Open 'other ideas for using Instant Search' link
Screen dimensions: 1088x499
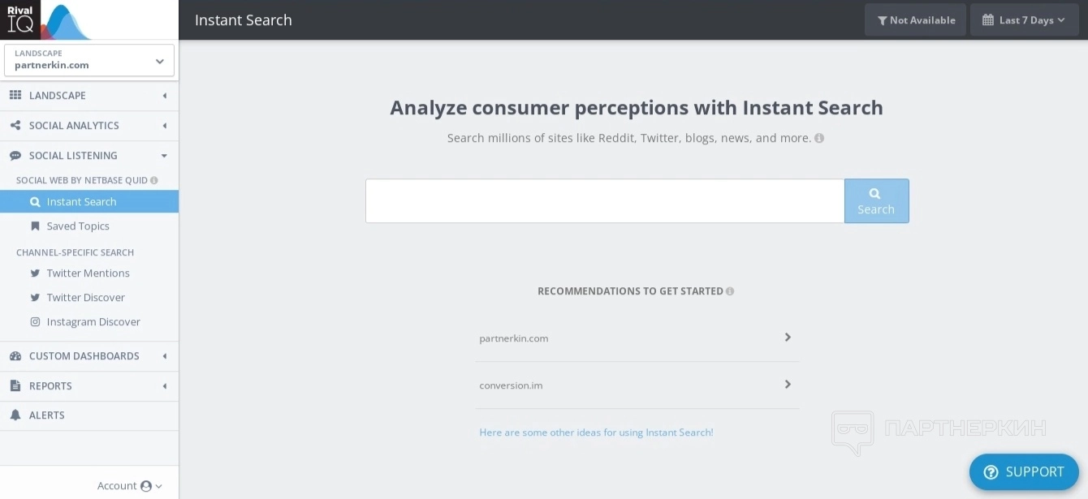tap(596, 432)
